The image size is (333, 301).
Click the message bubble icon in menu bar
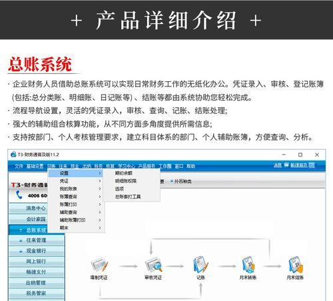pyautogui.click(x=286, y=165)
